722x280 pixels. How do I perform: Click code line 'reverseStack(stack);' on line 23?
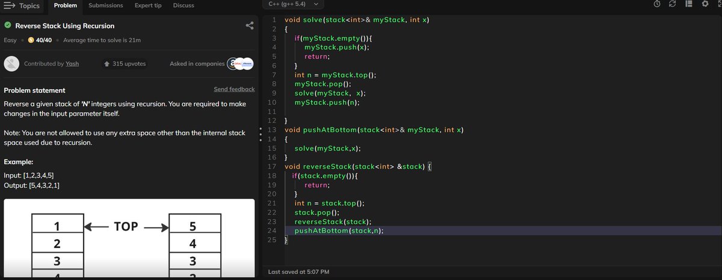333,222
